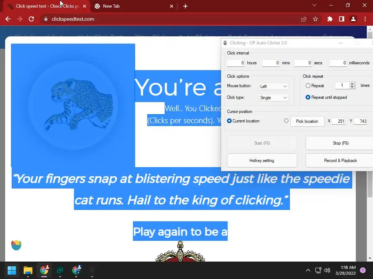Open the first Chrome taskbar icon
The image size is (373, 279).
[44, 270]
